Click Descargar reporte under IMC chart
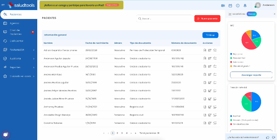 [x=251, y=75]
